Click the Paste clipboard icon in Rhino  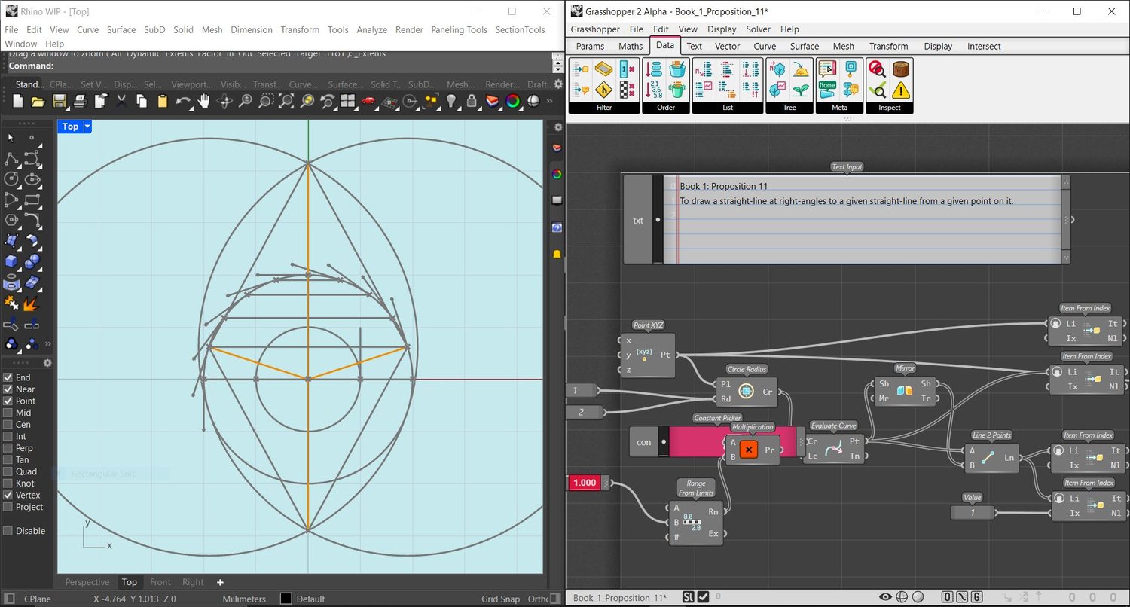click(162, 101)
